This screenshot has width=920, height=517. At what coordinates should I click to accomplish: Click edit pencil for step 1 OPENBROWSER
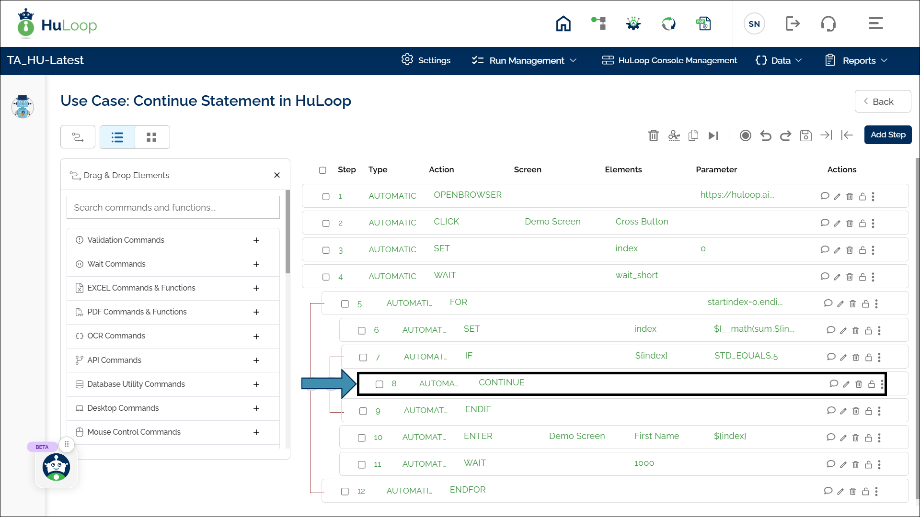(837, 197)
